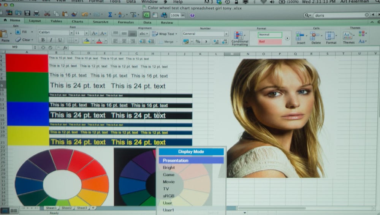
Task: Click the Decrease Decimal icon
Action: (225, 42)
